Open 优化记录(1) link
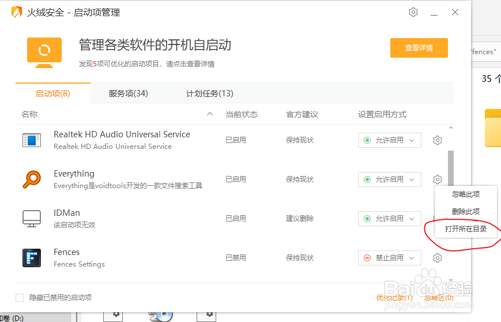Screen dimensions: 501x322 click(394, 298)
